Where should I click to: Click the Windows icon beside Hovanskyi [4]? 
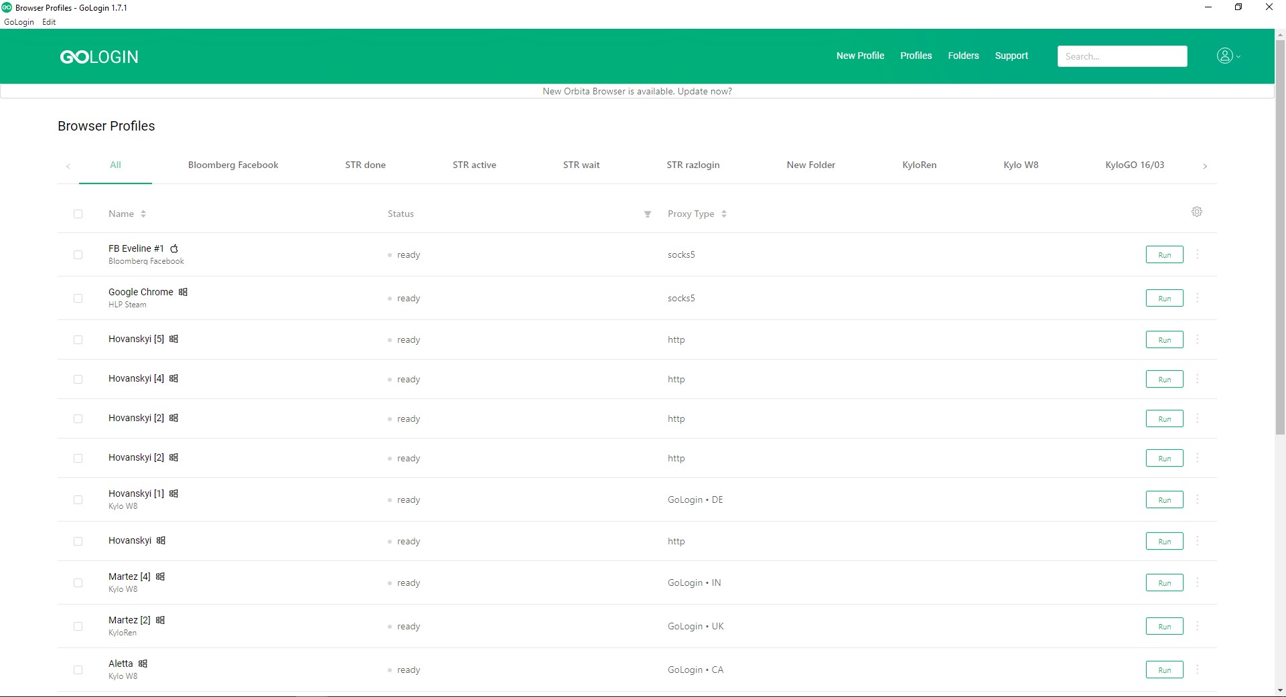tap(173, 378)
